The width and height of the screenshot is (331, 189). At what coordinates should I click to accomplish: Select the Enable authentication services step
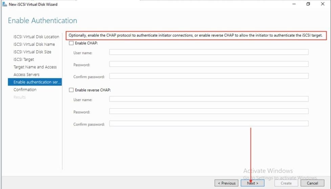(35, 82)
